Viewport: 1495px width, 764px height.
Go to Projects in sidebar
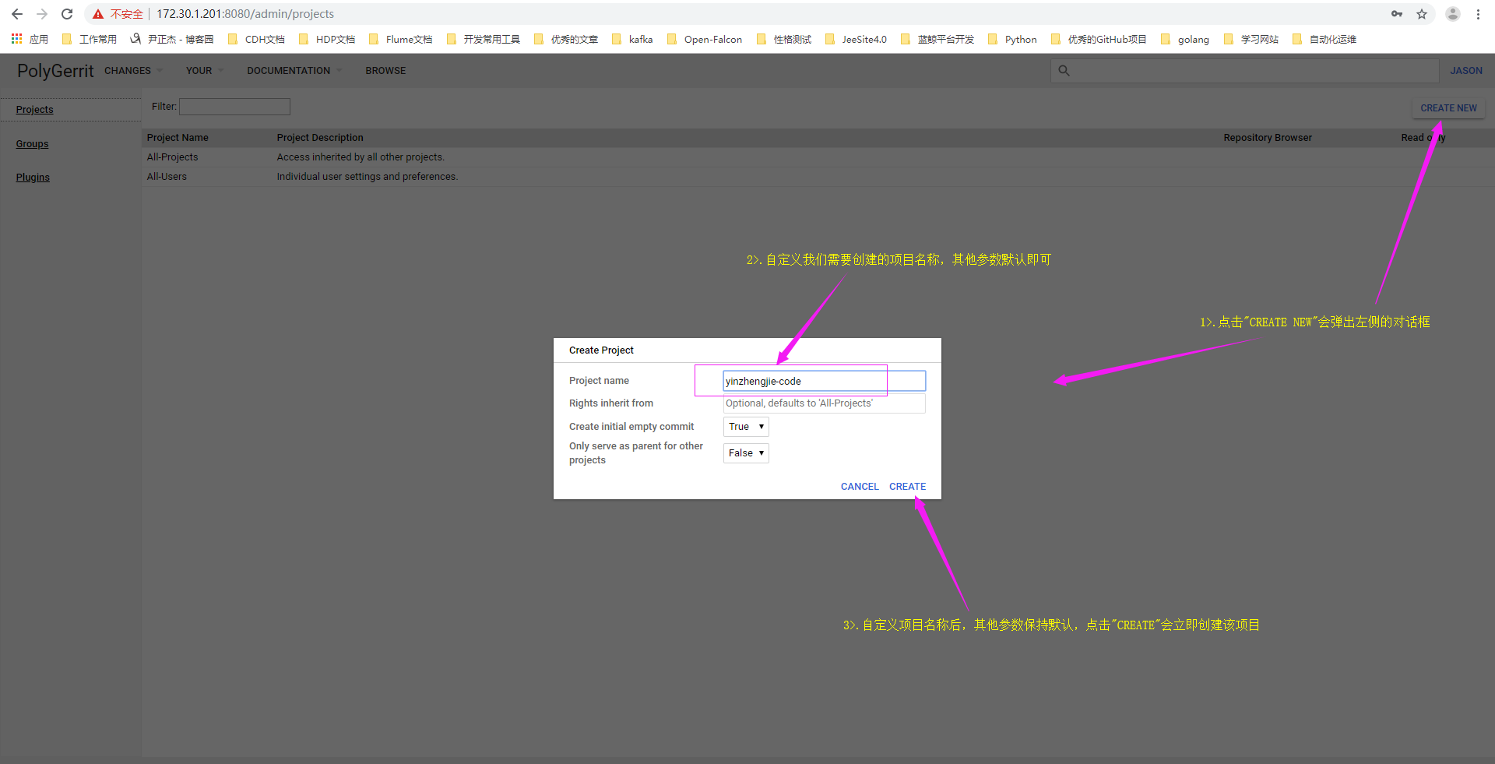(35, 110)
